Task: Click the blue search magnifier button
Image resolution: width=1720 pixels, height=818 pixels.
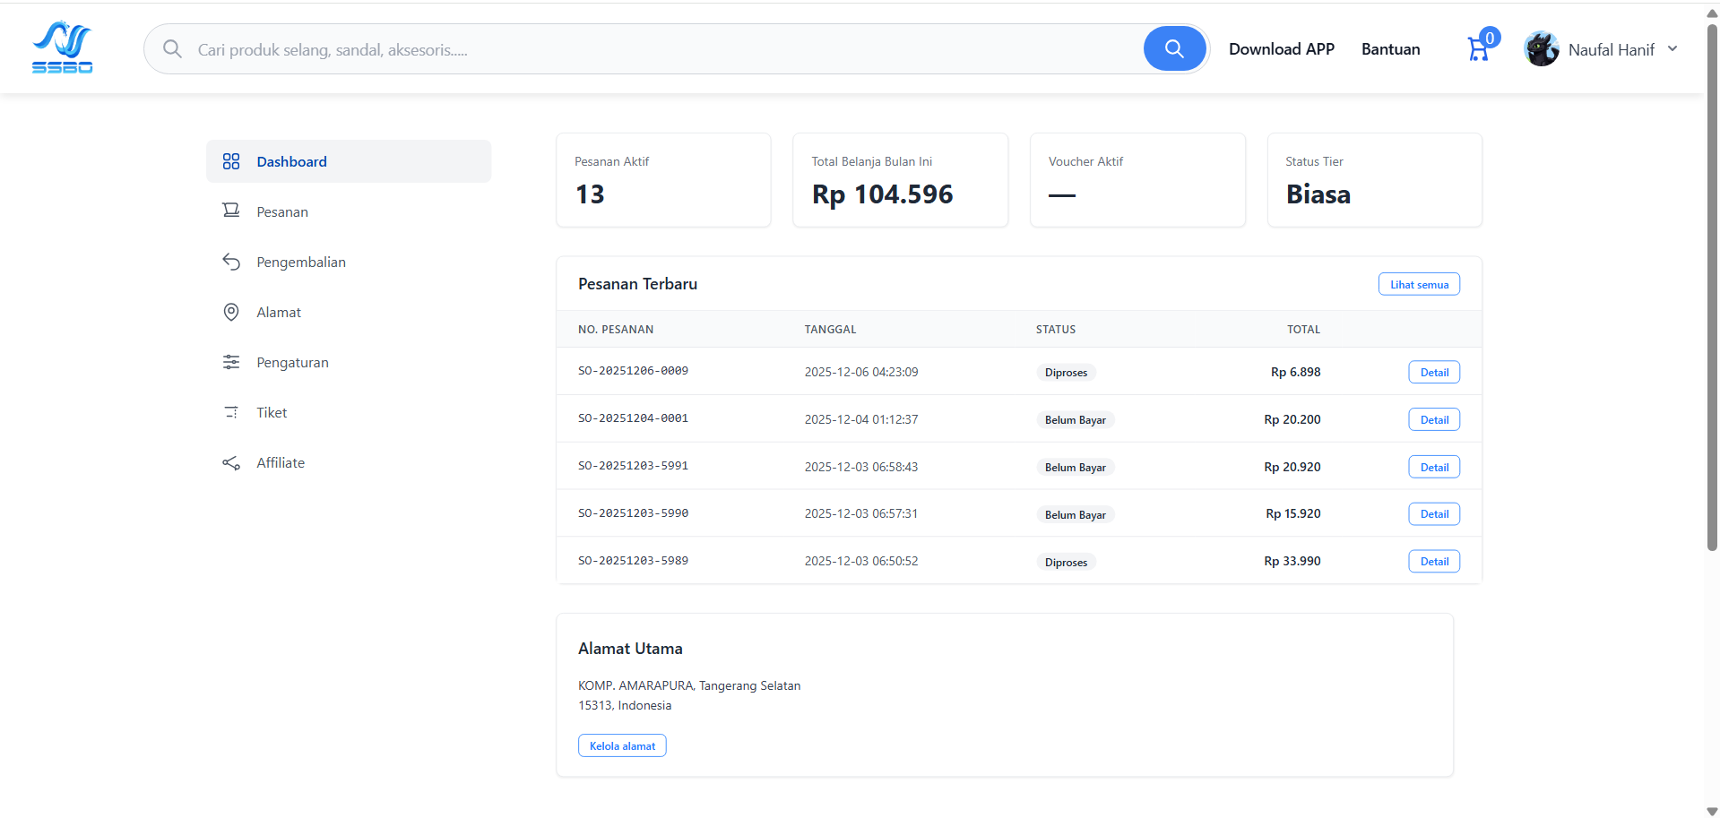Action: pyautogui.click(x=1174, y=48)
